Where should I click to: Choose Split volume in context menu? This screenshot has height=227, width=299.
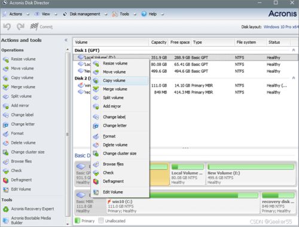(120, 98)
